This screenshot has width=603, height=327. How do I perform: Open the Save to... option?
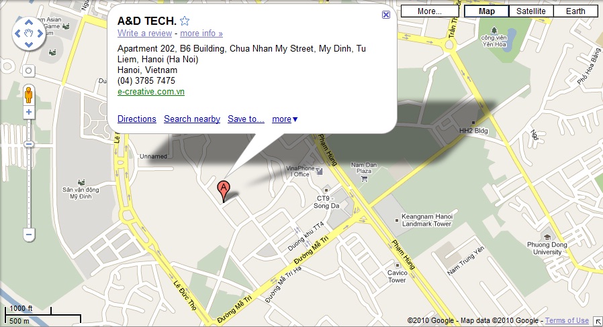click(x=246, y=119)
